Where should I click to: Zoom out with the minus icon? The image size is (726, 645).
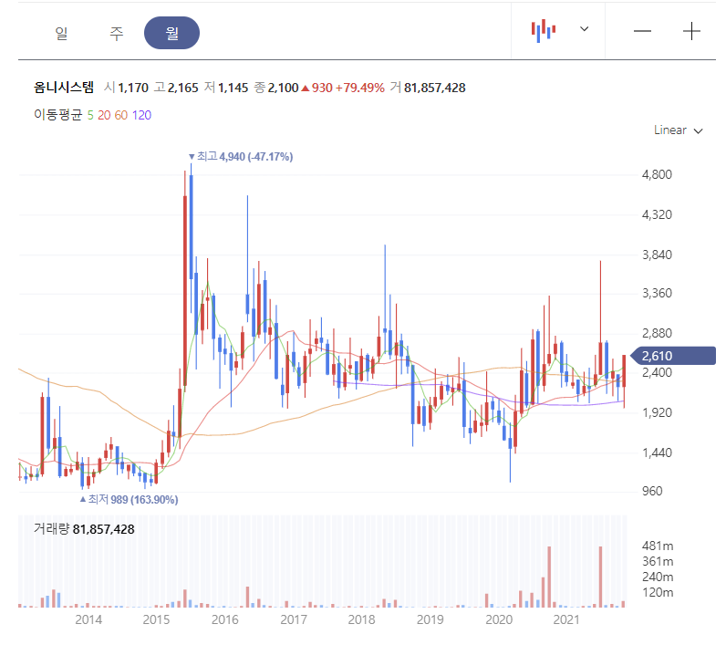click(x=642, y=31)
